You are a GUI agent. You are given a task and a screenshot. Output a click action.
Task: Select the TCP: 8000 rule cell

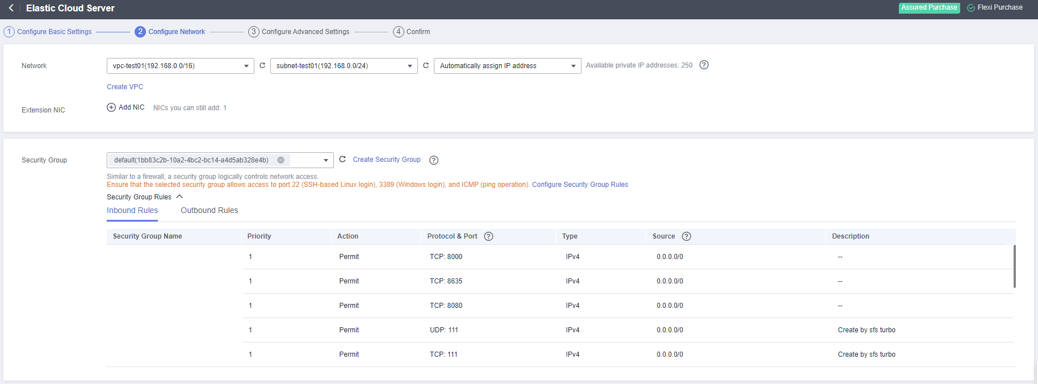click(446, 257)
